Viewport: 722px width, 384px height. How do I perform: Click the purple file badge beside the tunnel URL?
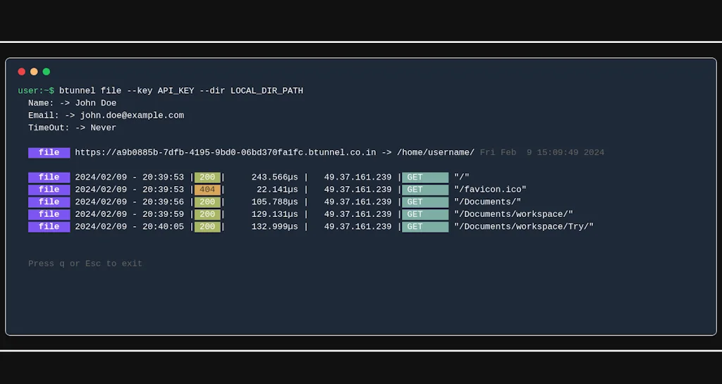click(49, 153)
